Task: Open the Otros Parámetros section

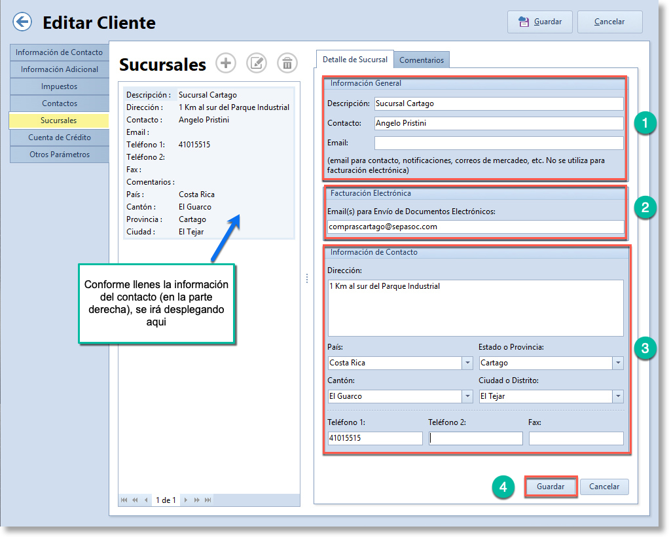Action: click(60, 155)
